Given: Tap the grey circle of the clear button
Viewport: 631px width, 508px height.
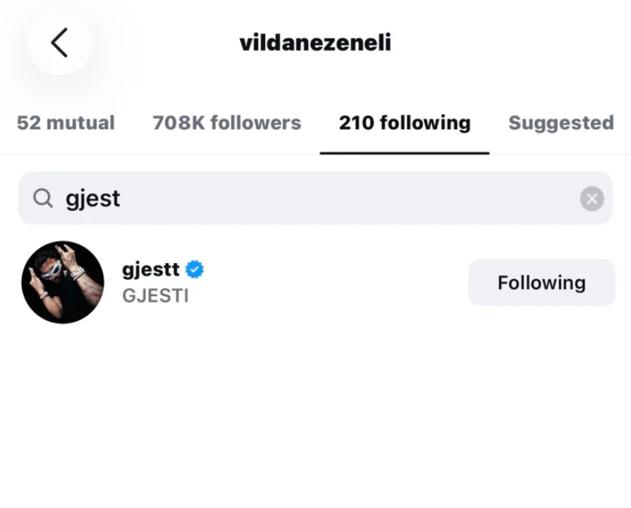Looking at the screenshot, I should pos(592,199).
